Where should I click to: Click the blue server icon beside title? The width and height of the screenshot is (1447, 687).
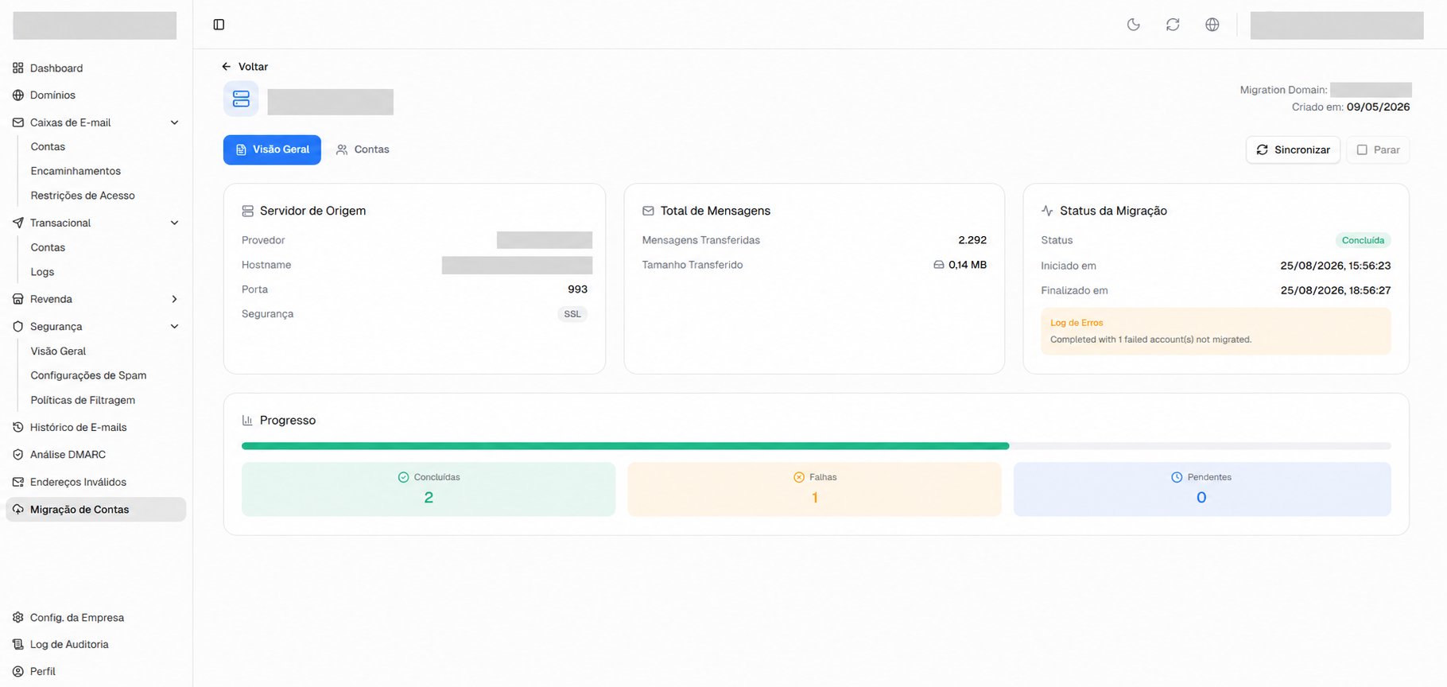(x=241, y=99)
